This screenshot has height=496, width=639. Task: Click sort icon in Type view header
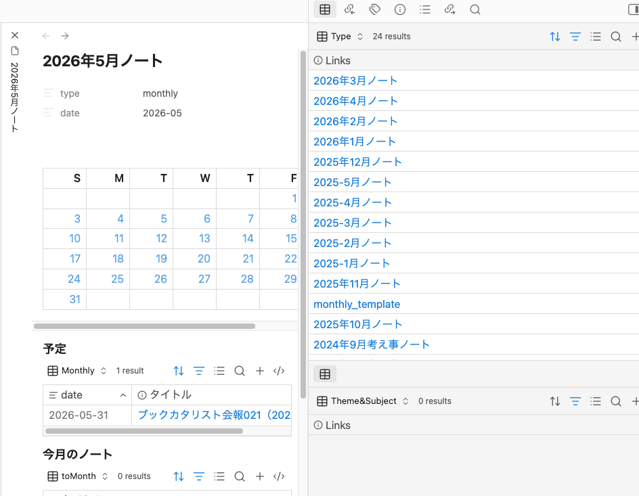[554, 37]
